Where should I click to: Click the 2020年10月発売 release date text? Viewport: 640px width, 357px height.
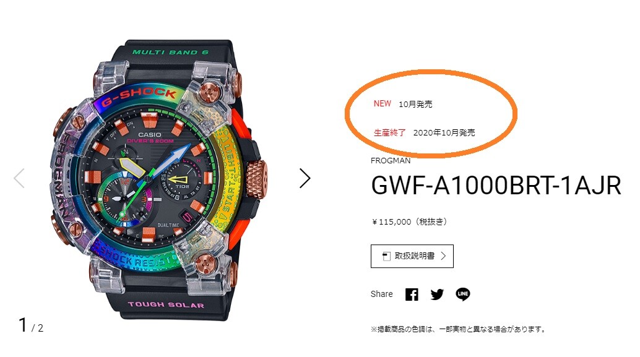click(x=444, y=132)
